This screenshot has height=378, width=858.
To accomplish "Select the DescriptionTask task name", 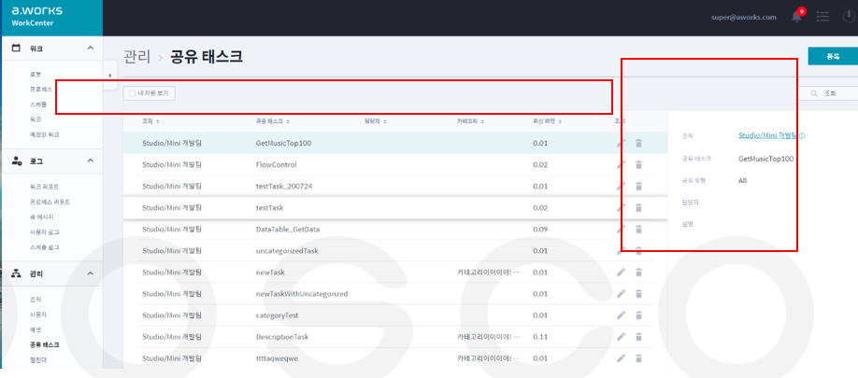I will [282, 337].
